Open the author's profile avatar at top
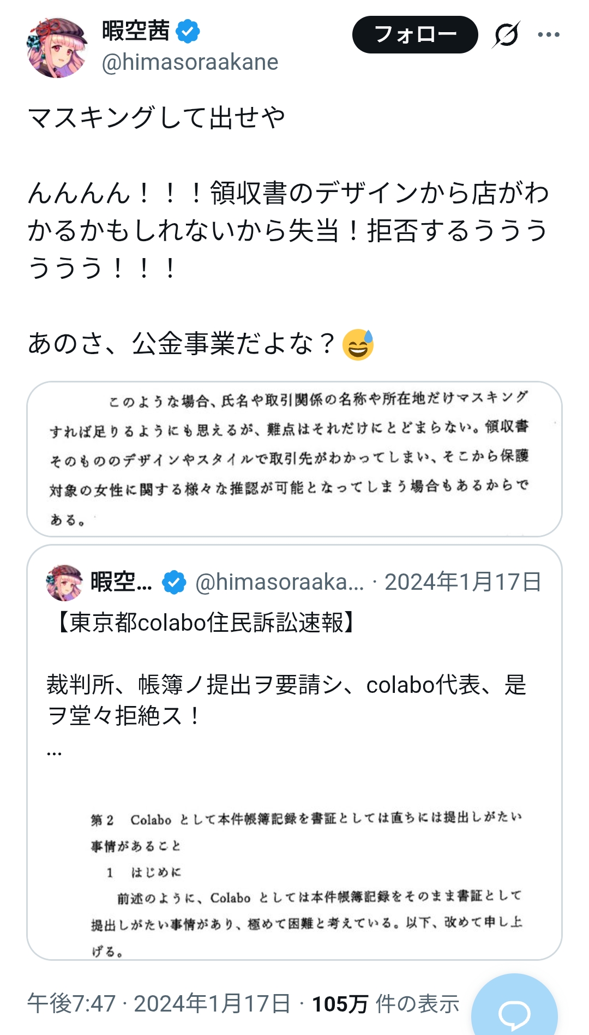Image resolution: width=589 pixels, height=1035 pixels. 57,47
